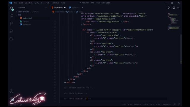Open editor More Actions ellipsis
The width and height of the screenshot is (190, 107).
[178, 7]
